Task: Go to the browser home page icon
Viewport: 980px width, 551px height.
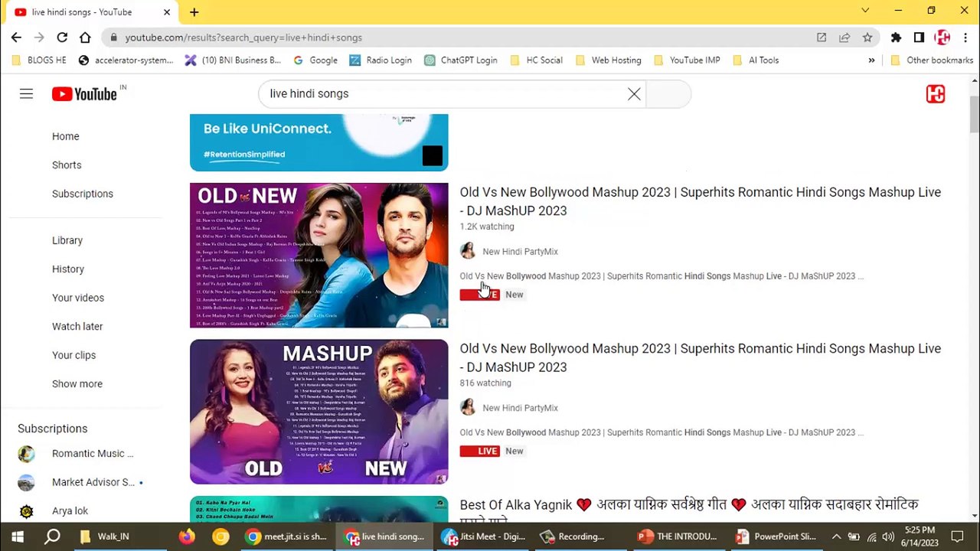Action: click(85, 37)
